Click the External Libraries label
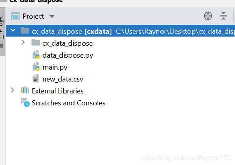Screen dimensions: 235x165 tap(57, 91)
